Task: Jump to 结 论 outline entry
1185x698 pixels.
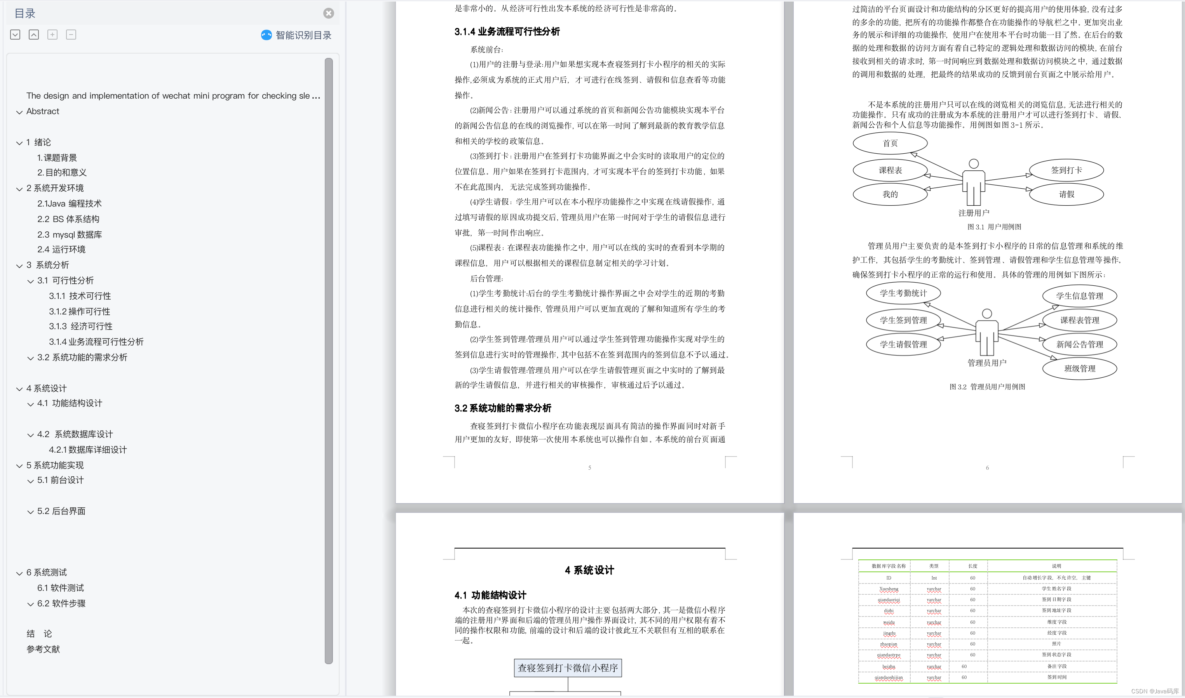Action: point(40,634)
